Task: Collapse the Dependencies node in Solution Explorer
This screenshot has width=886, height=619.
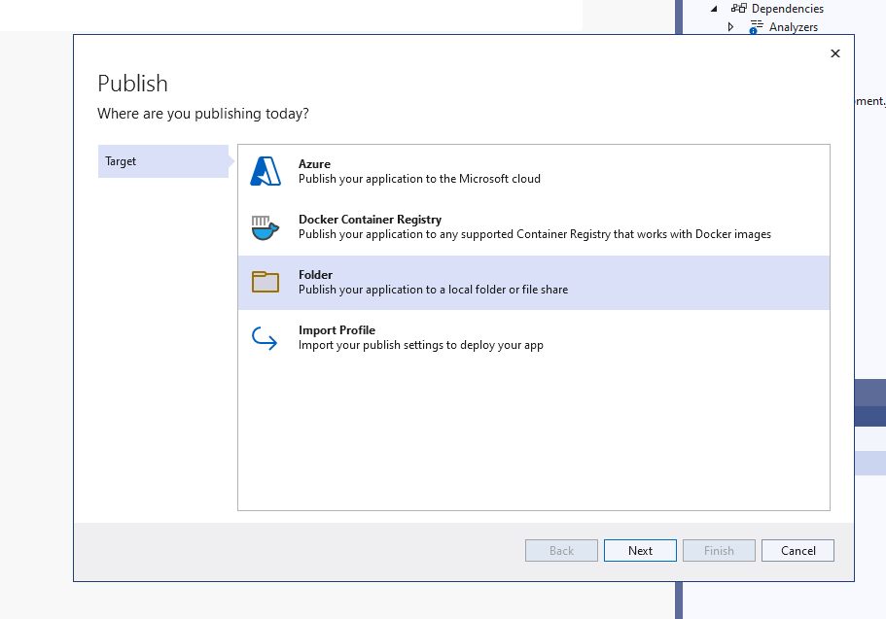Action: pos(714,9)
